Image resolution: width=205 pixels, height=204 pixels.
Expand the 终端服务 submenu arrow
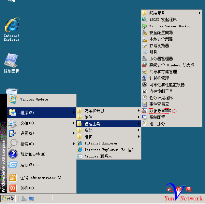pyautogui.click(x=200, y=13)
